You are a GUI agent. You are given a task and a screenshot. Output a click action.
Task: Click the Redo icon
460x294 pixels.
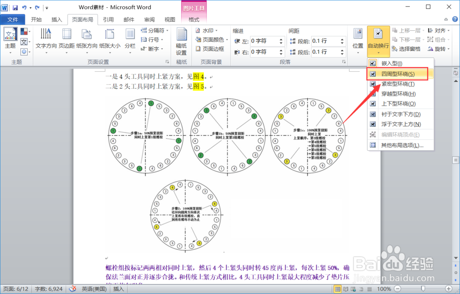pos(37,8)
